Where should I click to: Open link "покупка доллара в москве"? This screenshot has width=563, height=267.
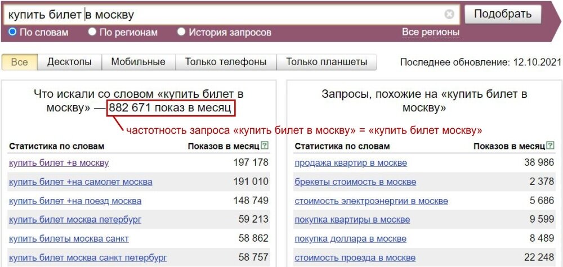(350, 238)
